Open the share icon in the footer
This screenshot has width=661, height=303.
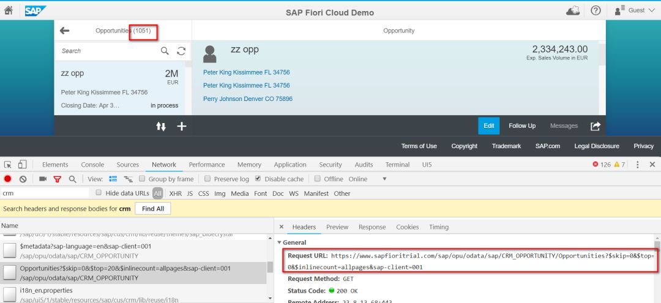click(x=596, y=125)
